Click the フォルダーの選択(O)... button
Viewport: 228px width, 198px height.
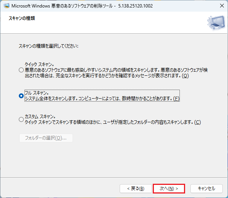pyautogui.click(x=46, y=138)
